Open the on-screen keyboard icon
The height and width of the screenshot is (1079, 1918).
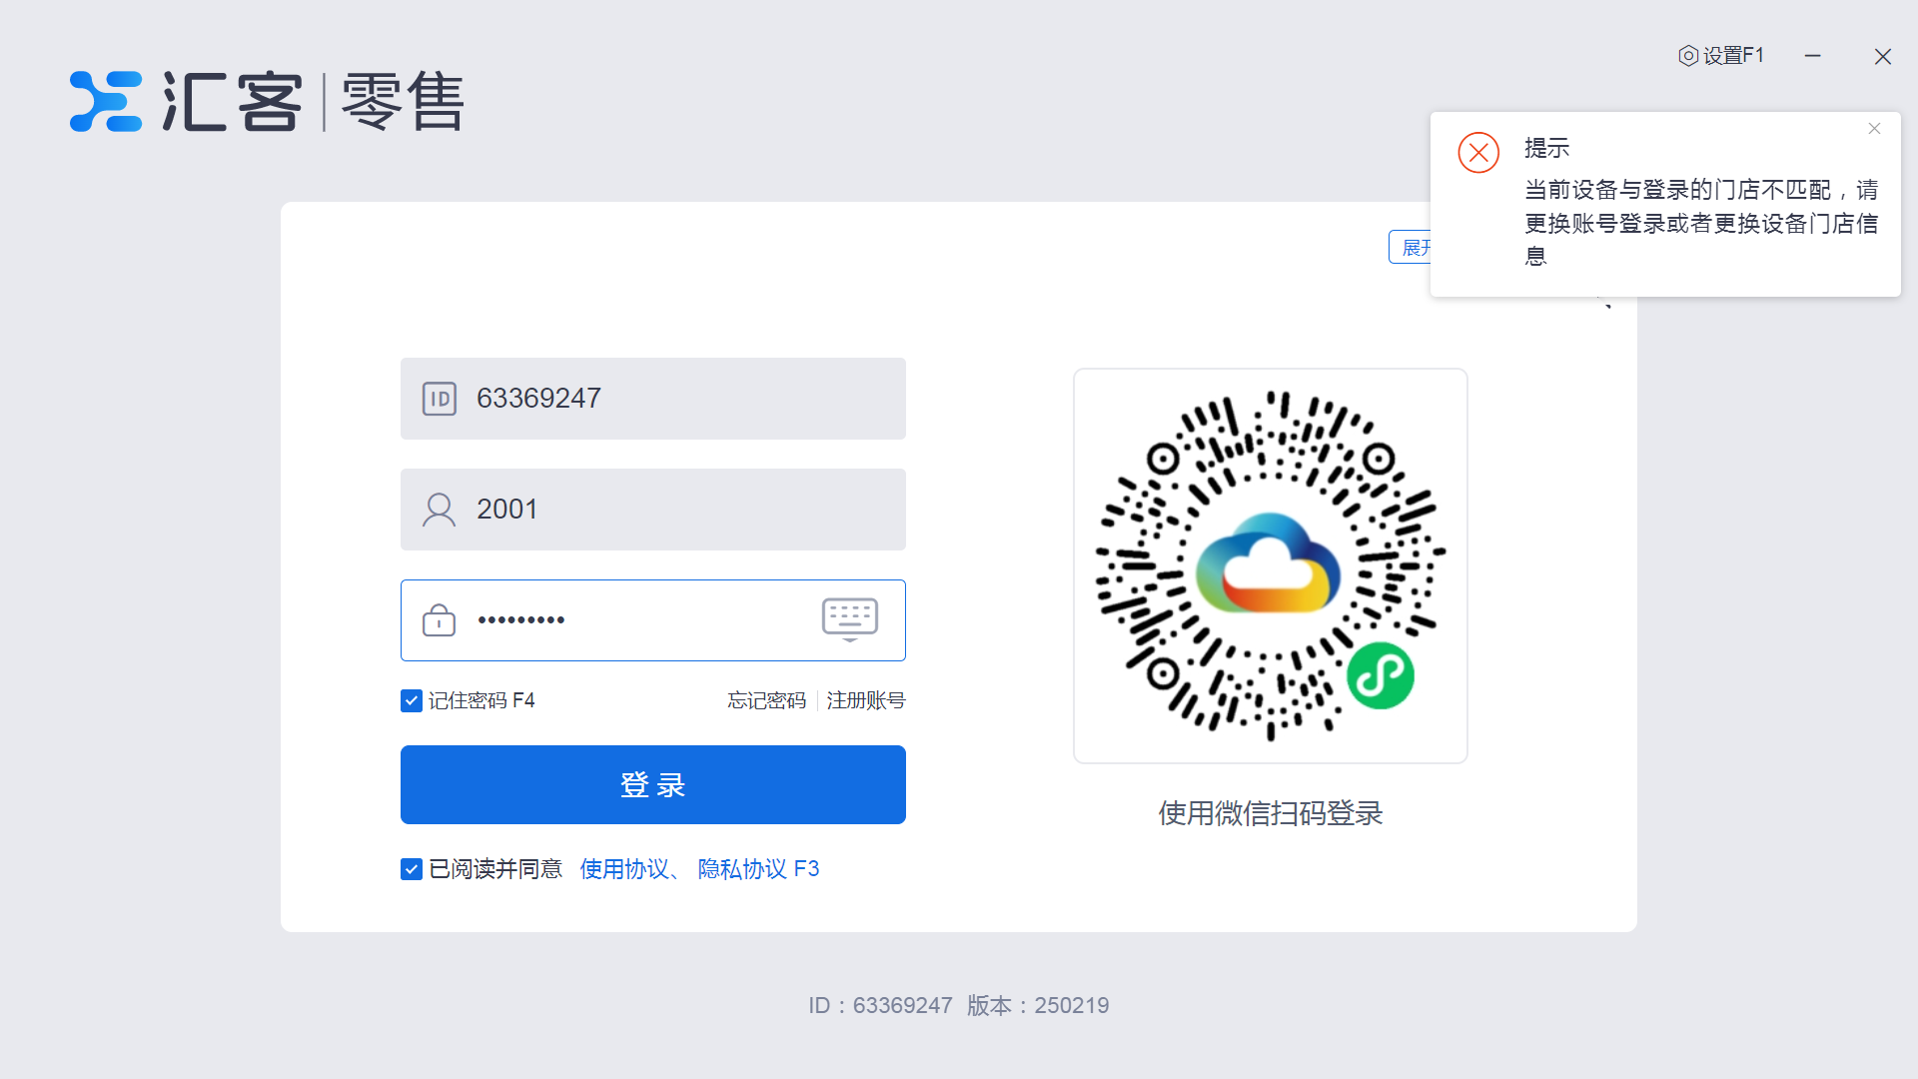point(850,619)
